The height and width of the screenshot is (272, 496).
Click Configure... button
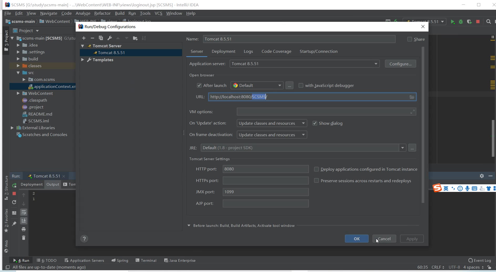400,64
